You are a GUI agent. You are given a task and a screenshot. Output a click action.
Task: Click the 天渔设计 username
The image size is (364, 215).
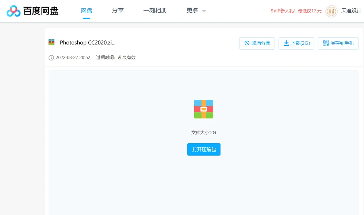pos(351,11)
